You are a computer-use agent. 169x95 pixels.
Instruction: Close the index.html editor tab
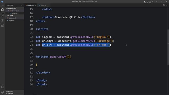(36, 5)
